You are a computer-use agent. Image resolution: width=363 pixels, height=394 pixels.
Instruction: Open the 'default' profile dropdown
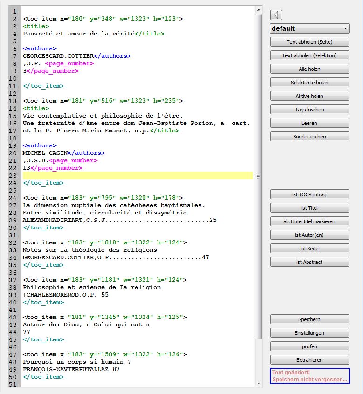[x=310, y=28]
